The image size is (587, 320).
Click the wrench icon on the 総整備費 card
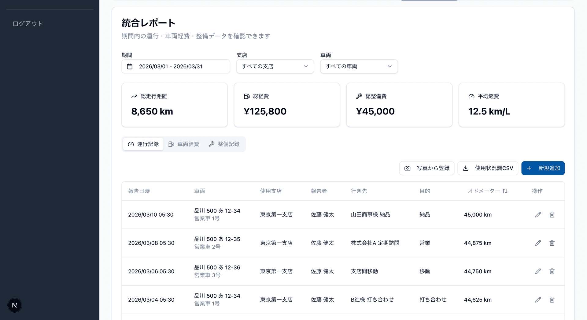359,96
